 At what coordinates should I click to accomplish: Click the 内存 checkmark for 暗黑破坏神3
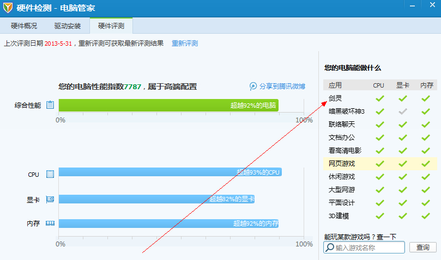[x=426, y=112]
